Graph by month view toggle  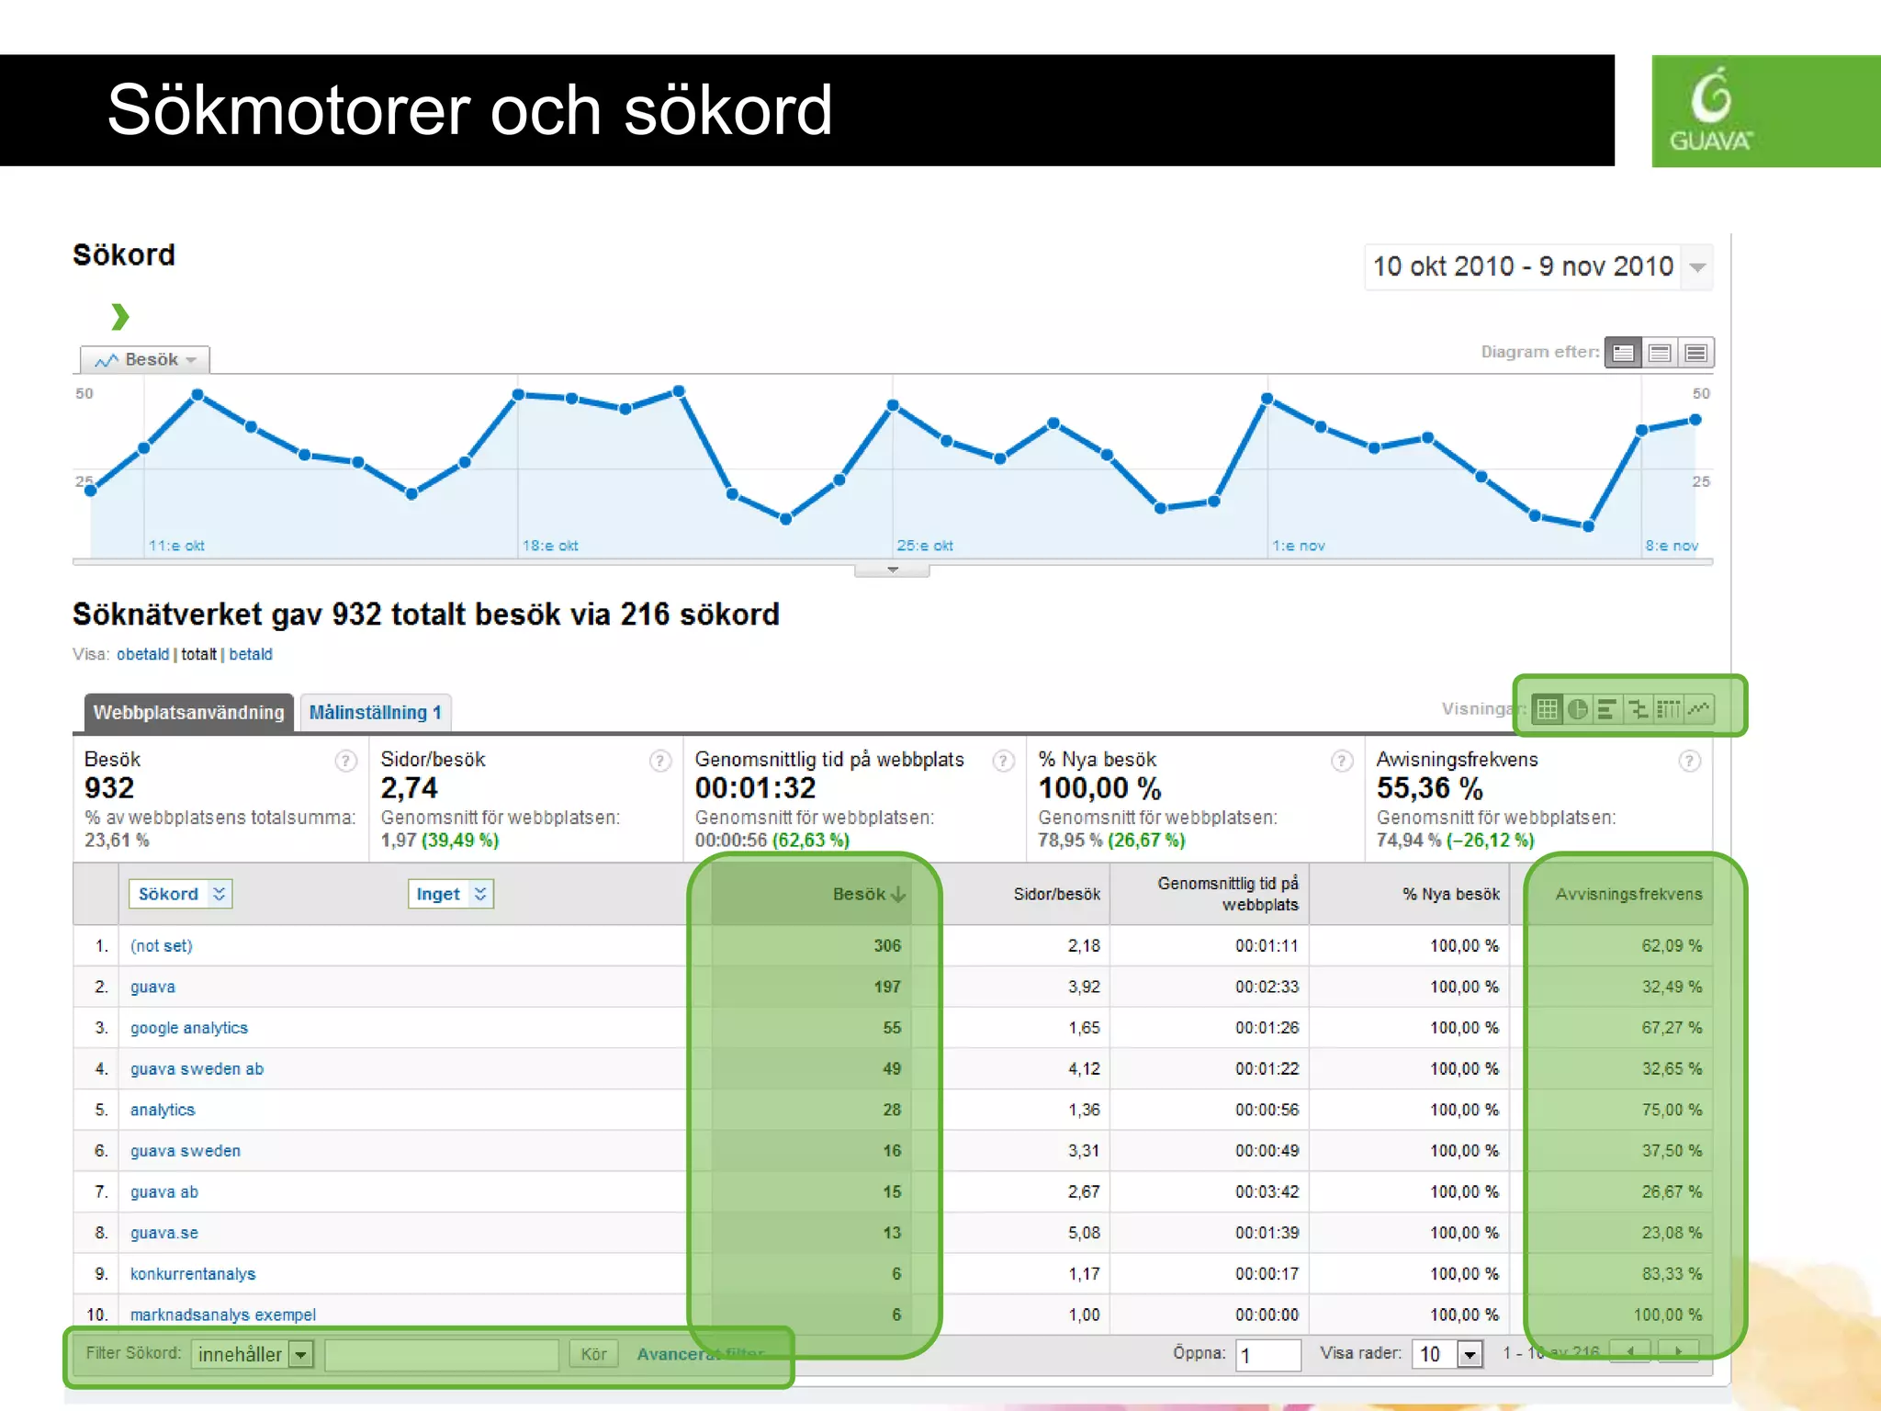[x=1696, y=353]
